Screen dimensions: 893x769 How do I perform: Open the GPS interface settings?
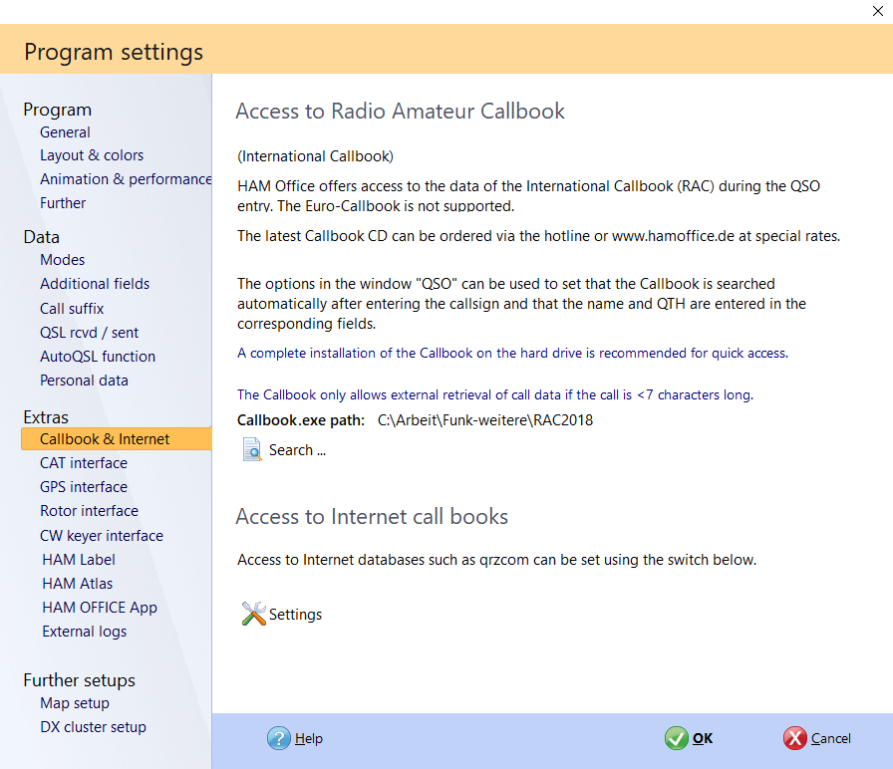84,487
